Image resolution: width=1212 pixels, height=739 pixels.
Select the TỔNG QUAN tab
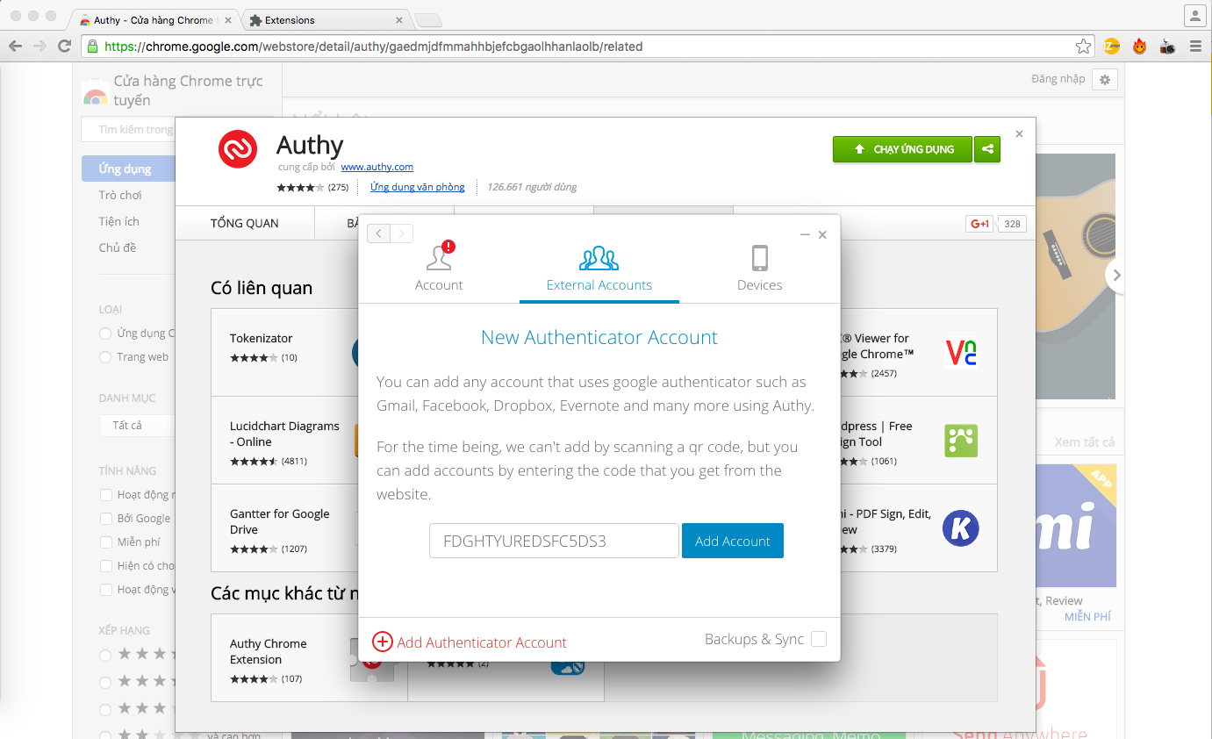tap(245, 223)
